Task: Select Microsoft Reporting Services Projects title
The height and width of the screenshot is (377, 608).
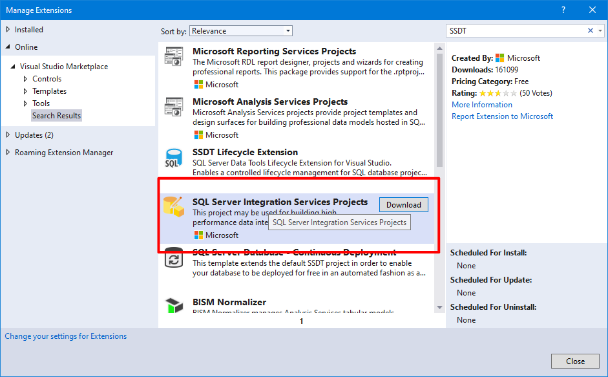Action: [274, 51]
